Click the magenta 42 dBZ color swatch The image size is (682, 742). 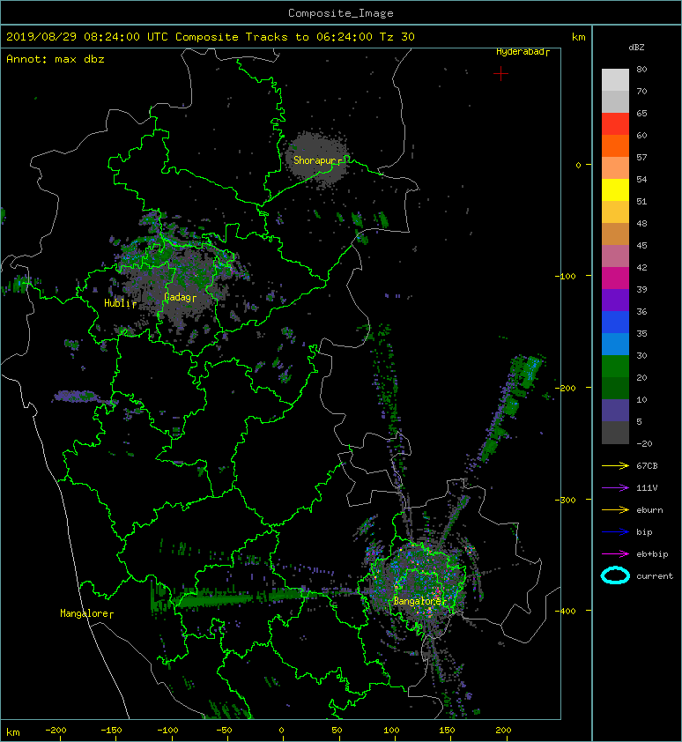(615, 278)
